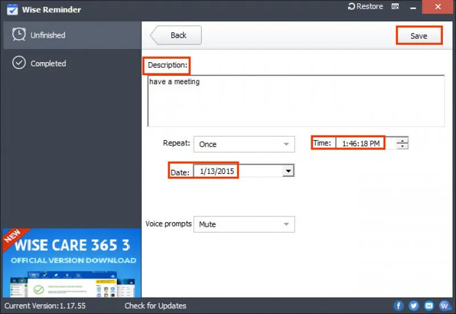This screenshot has width=456, height=314.
Task: Minimize the Wise Reminder window
Action: [x=414, y=7]
